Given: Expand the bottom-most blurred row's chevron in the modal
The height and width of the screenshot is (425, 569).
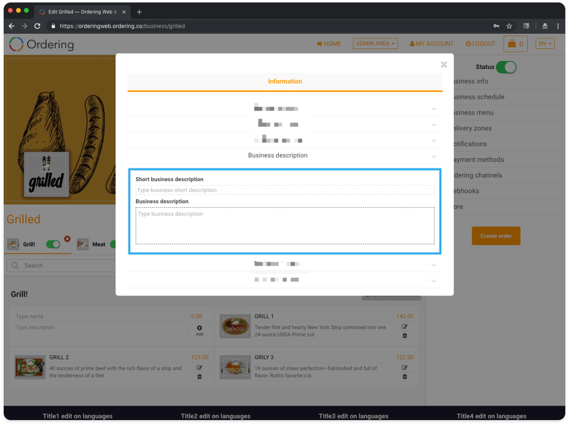Looking at the screenshot, I should pyautogui.click(x=434, y=281).
